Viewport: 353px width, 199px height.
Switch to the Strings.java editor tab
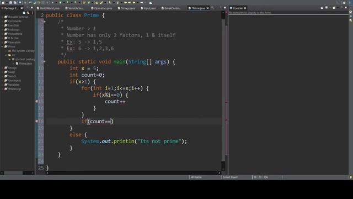pos(126,8)
